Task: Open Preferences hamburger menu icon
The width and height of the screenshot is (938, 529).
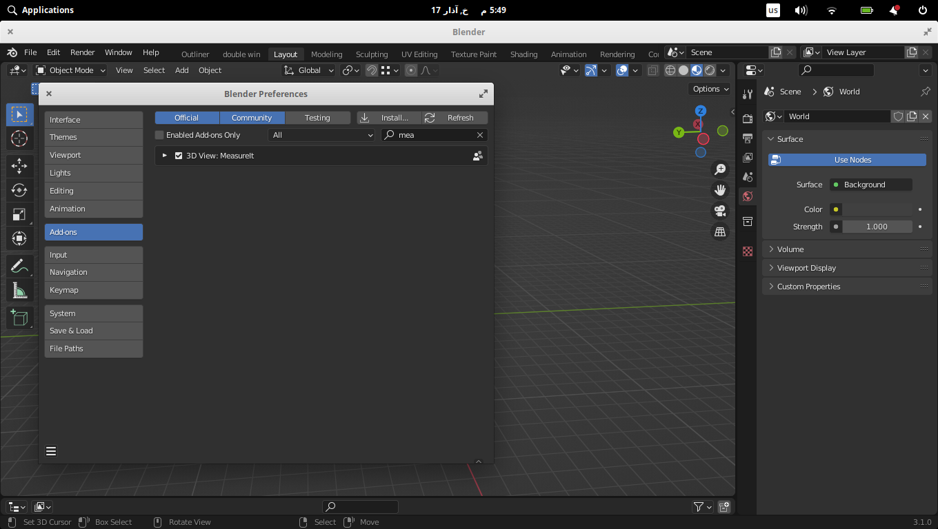Action: [x=51, y=451]
